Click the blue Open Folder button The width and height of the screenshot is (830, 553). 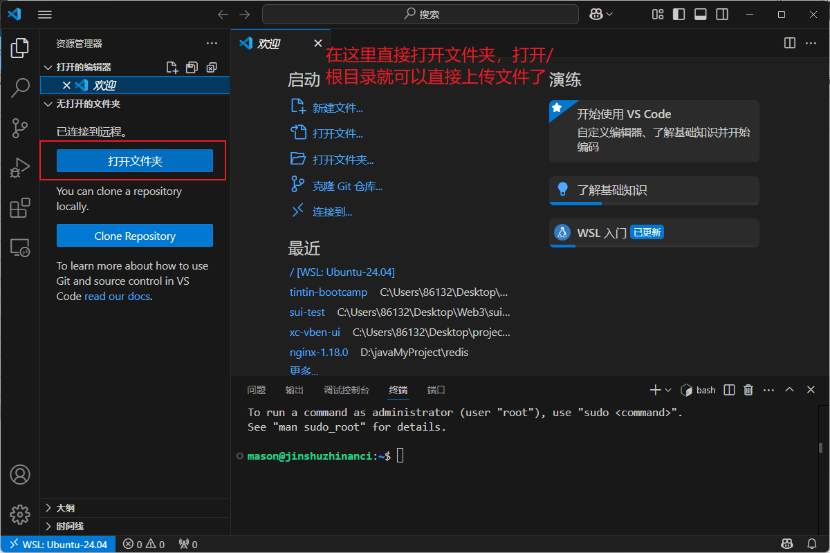(135, 161)
